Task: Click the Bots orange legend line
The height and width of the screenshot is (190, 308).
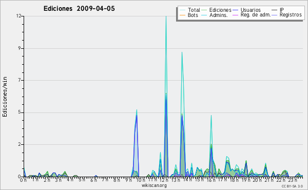Action: coord(182,15)
